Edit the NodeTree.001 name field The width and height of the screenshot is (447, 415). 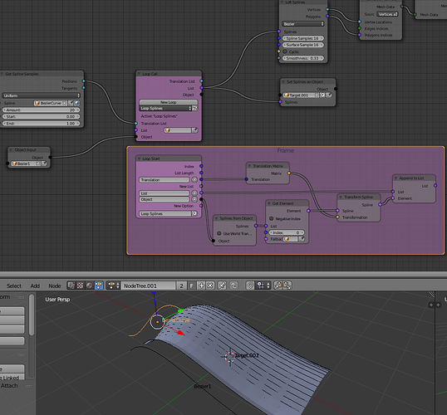click(148, 286)
